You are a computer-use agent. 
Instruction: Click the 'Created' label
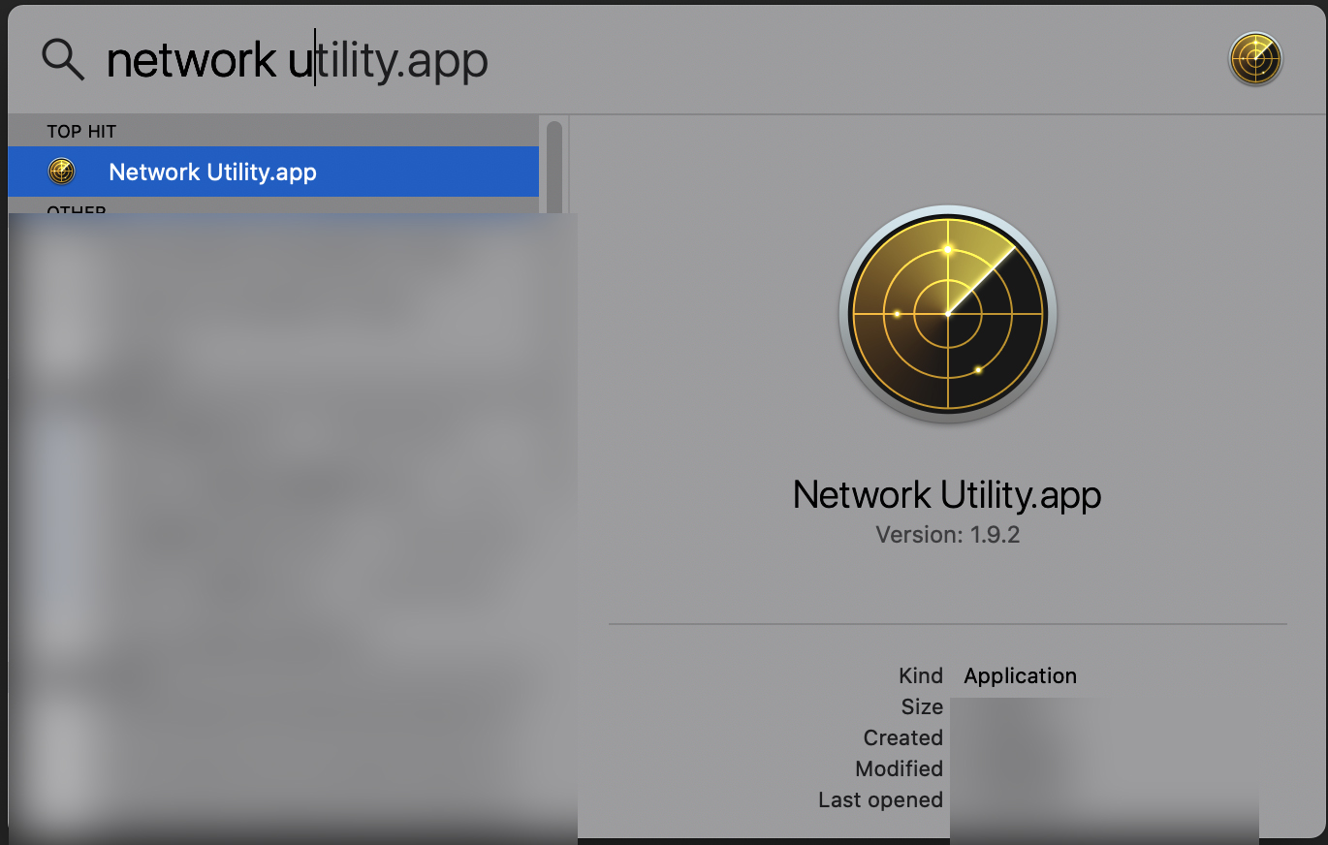[903, 737]
